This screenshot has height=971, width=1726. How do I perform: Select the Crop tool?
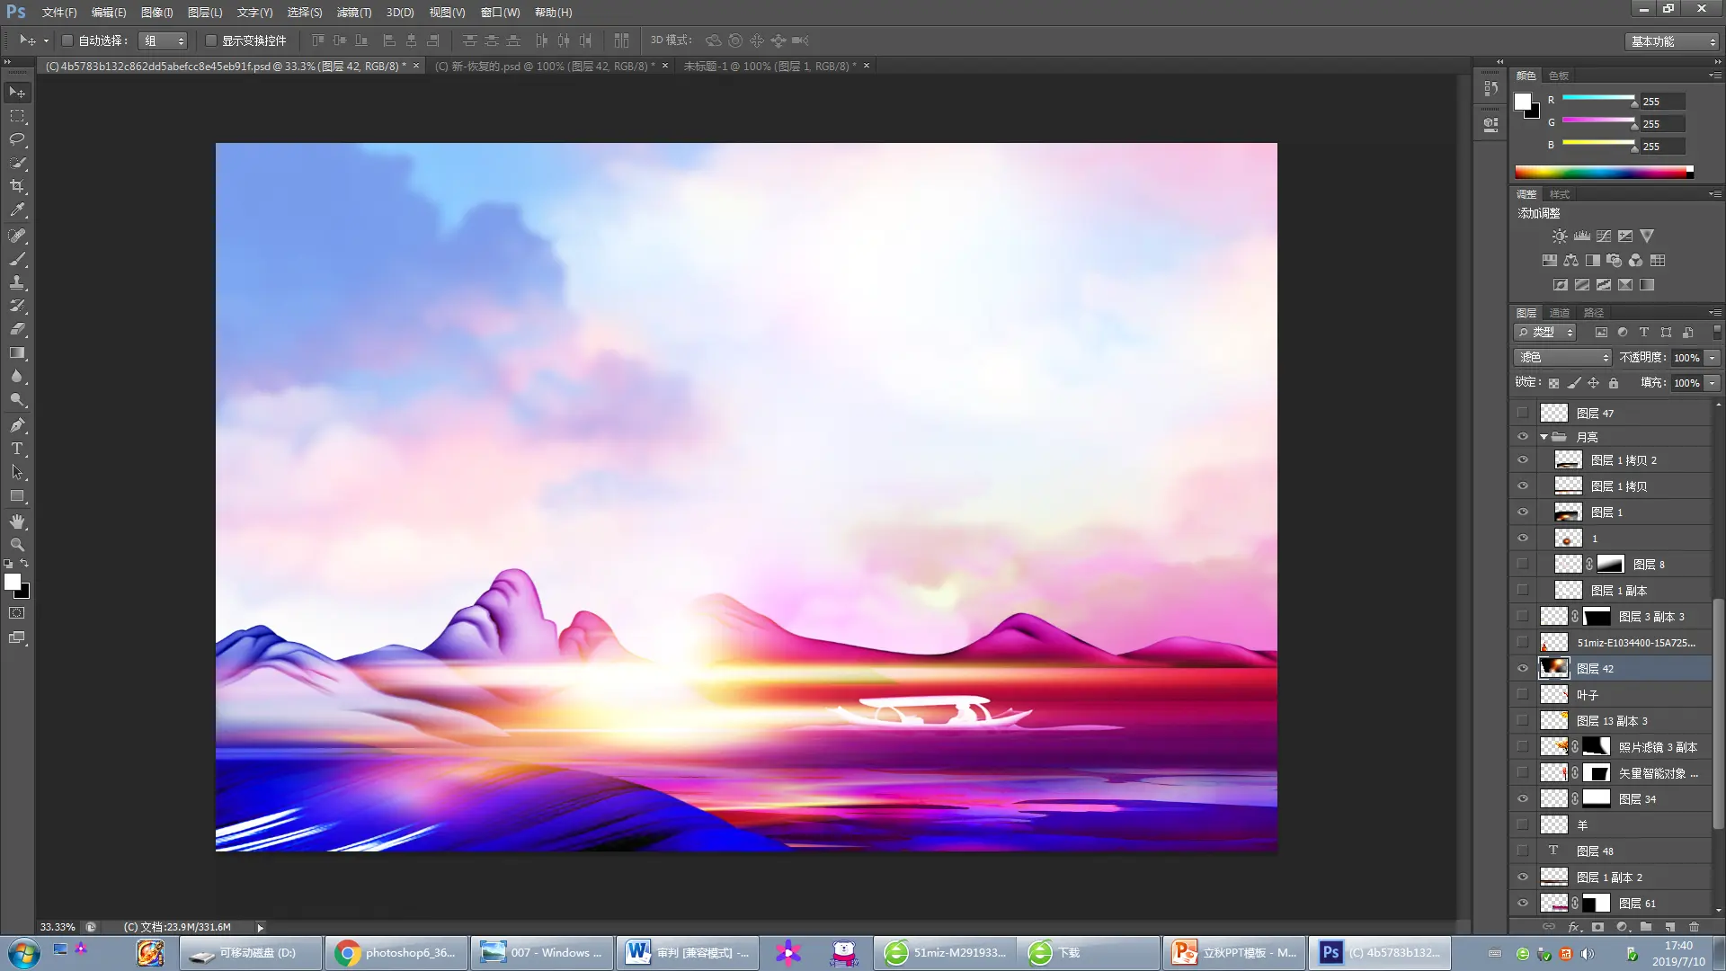coord(17,186)
